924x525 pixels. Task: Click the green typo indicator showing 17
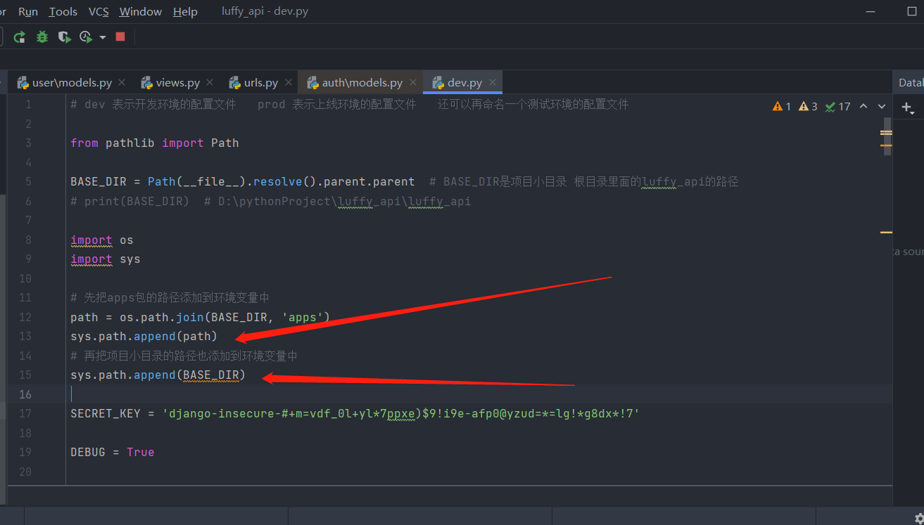pos(838,107)
